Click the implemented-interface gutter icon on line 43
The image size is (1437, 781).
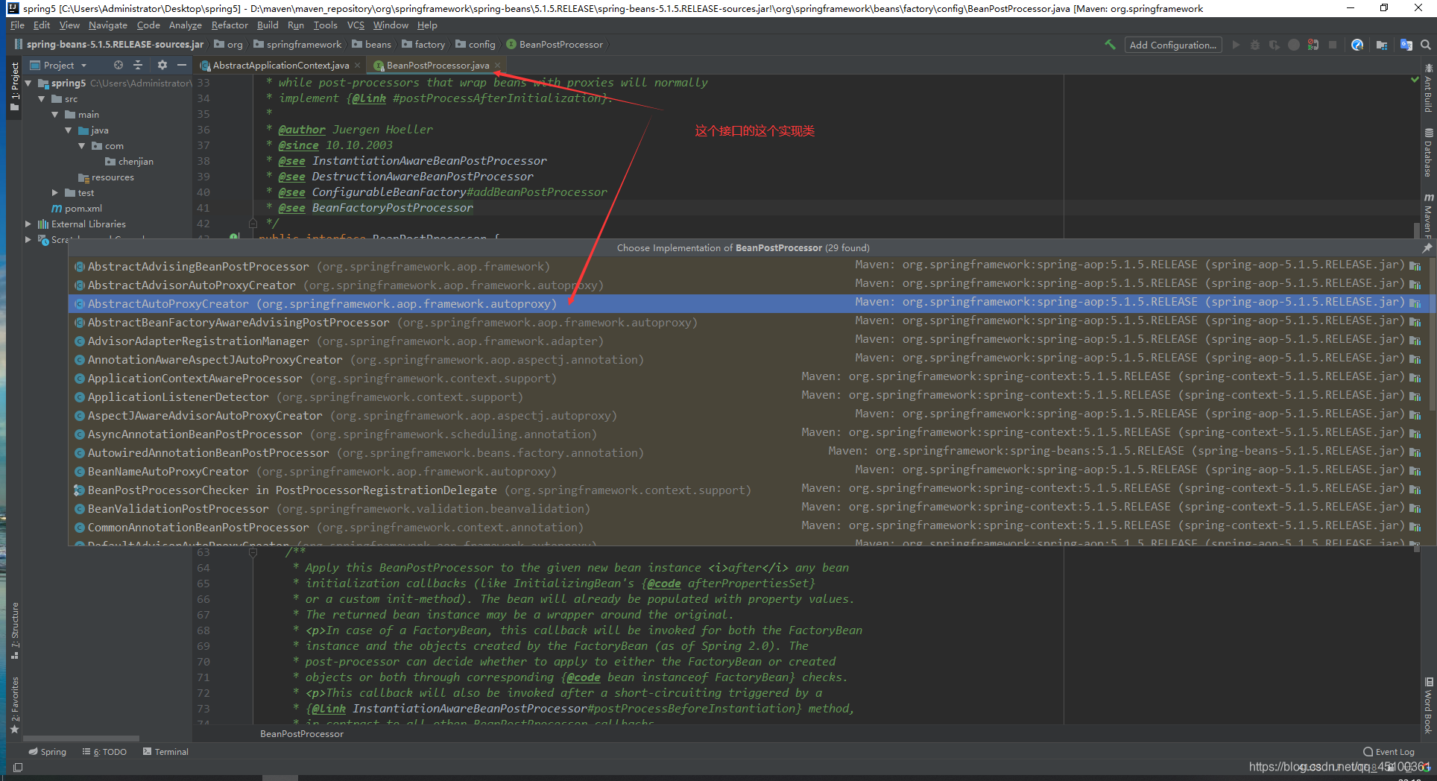(x=234, y=237)
